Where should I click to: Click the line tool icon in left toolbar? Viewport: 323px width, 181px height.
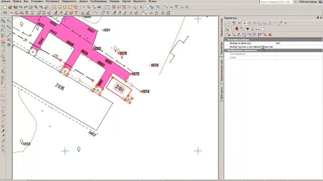click(x=9, y=35)
